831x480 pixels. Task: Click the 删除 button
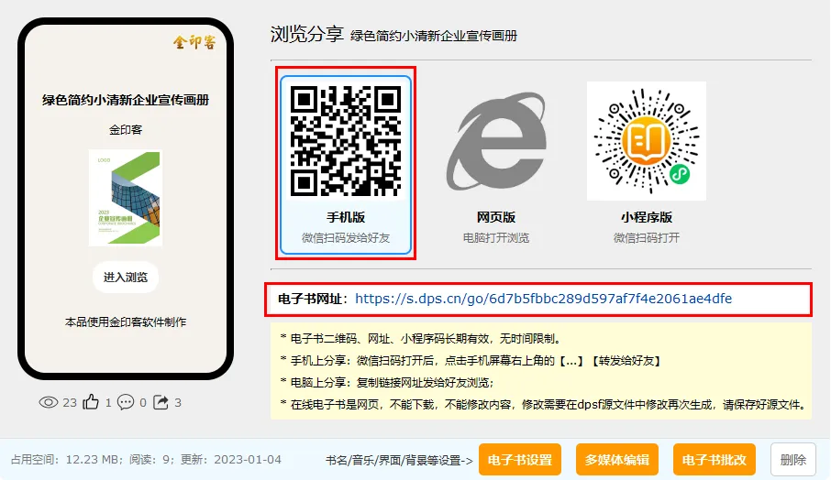tap(792, 460)
